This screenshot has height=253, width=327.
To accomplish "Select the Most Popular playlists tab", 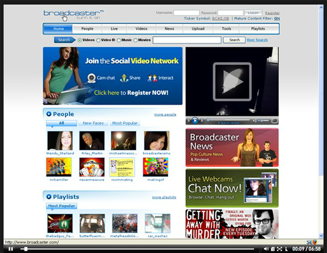I will [62, 206].
